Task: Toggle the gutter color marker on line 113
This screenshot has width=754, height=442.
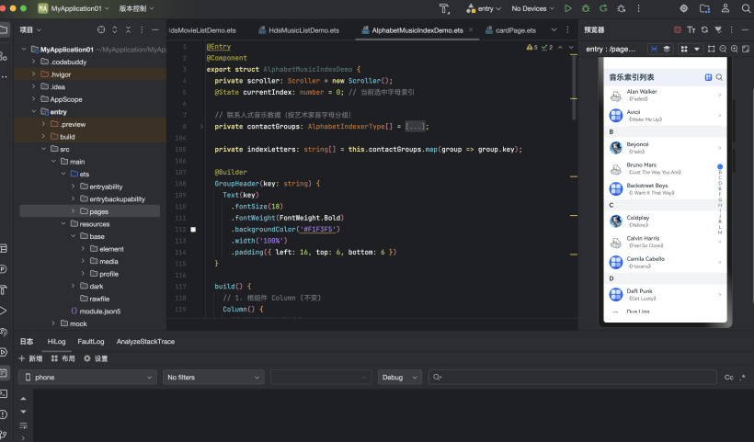Action: (x=192, y=229)
